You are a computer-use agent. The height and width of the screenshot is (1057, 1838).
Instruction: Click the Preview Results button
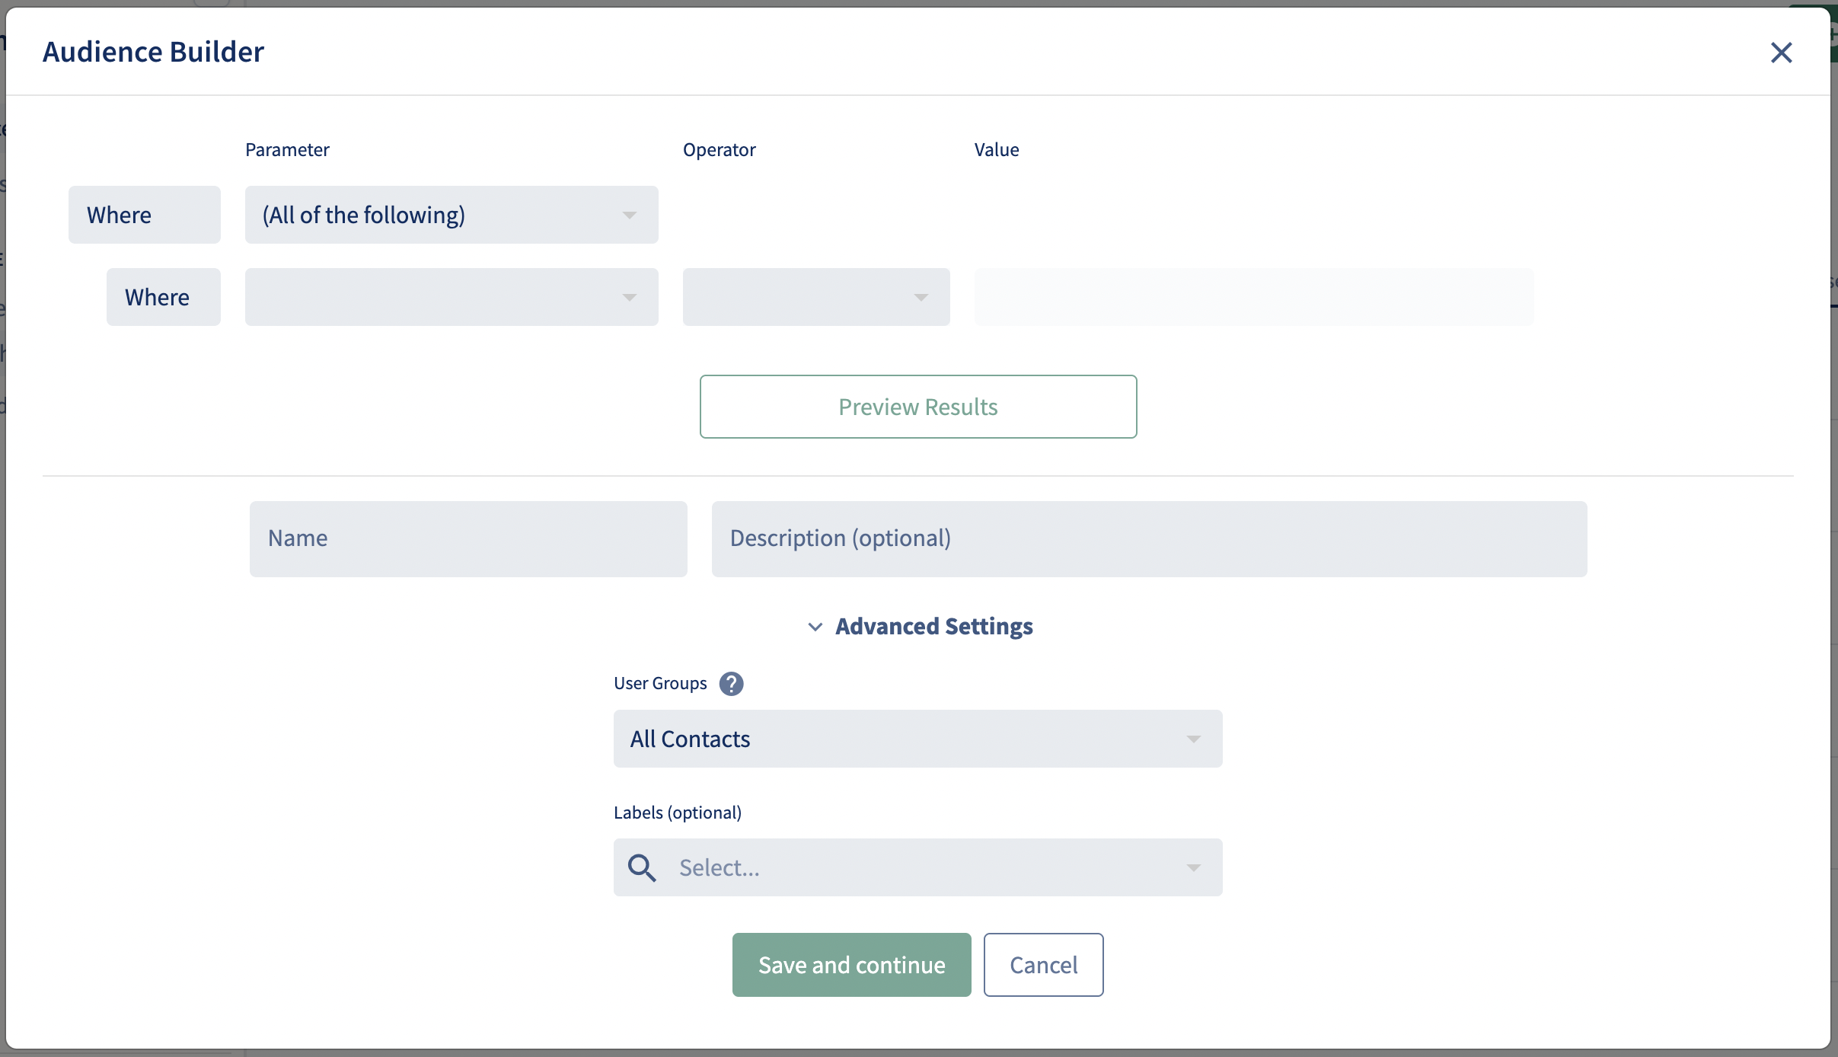pos(918,407)
